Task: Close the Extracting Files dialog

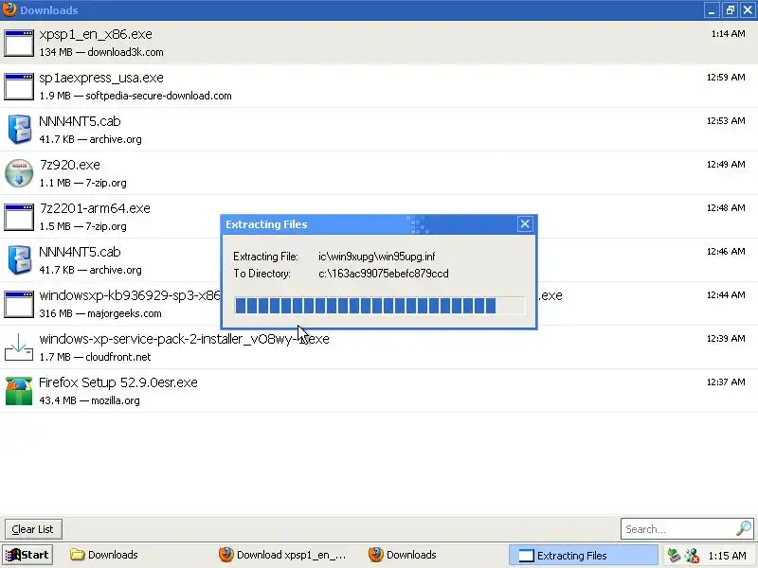Action: pos(525,224)
